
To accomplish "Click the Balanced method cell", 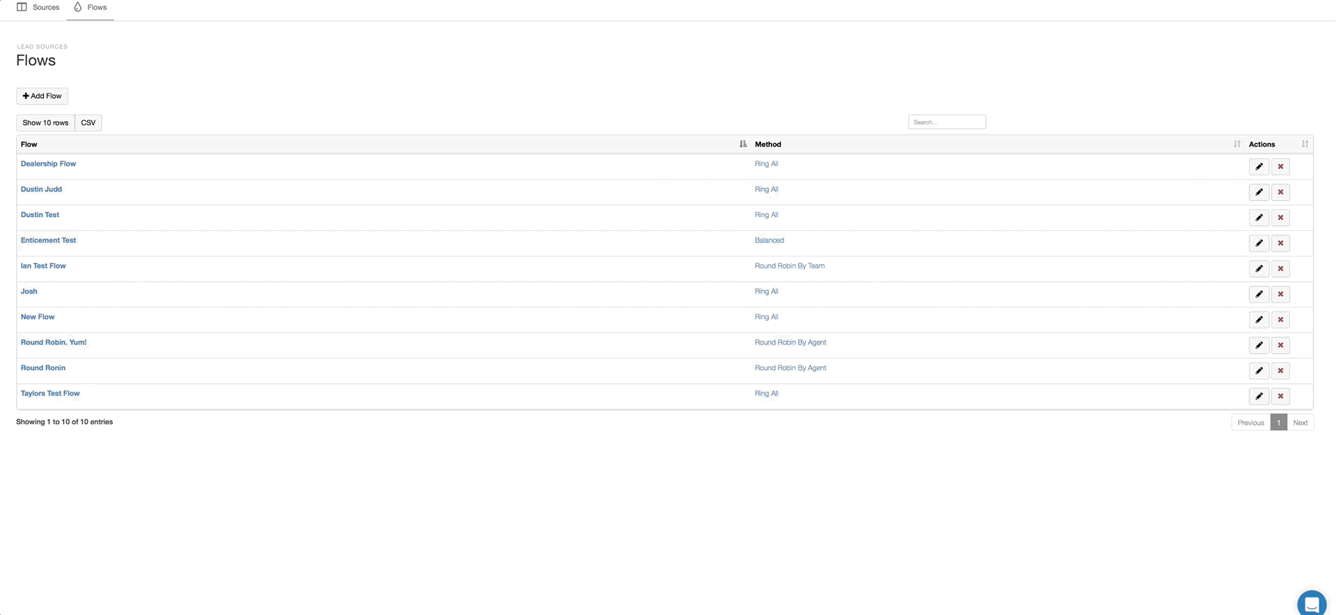I will [x=769, y=240].
